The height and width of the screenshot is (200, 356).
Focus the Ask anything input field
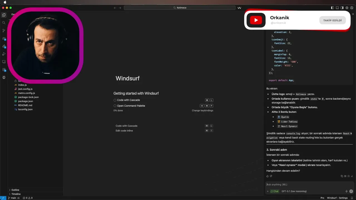tap(310, 184)
